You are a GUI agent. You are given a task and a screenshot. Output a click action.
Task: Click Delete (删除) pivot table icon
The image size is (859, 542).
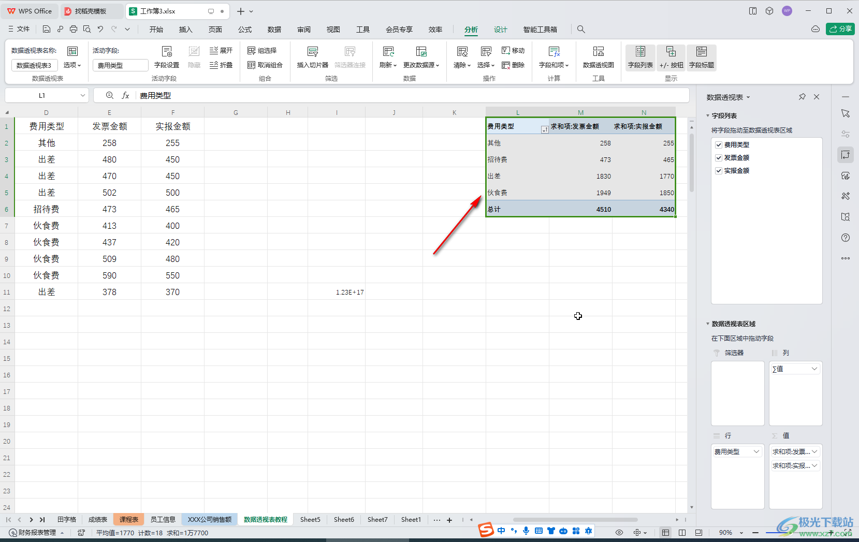click(x=506, y=65)
